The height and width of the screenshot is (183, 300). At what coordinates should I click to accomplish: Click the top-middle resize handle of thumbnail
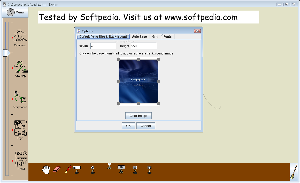point(139,59)
